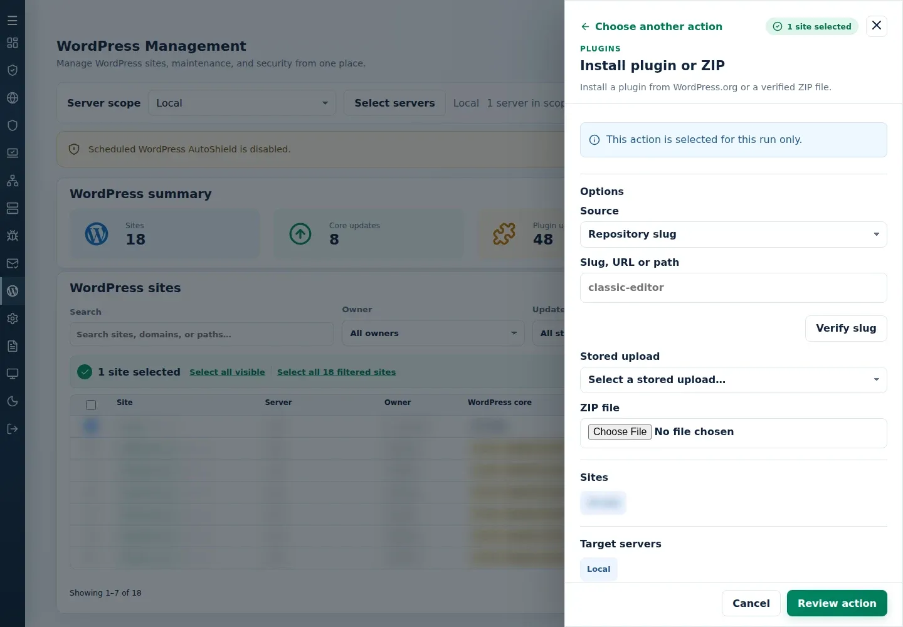Open the hamburger menu in sidebar
The image size is (903, 627).
[x=13, y=20]
